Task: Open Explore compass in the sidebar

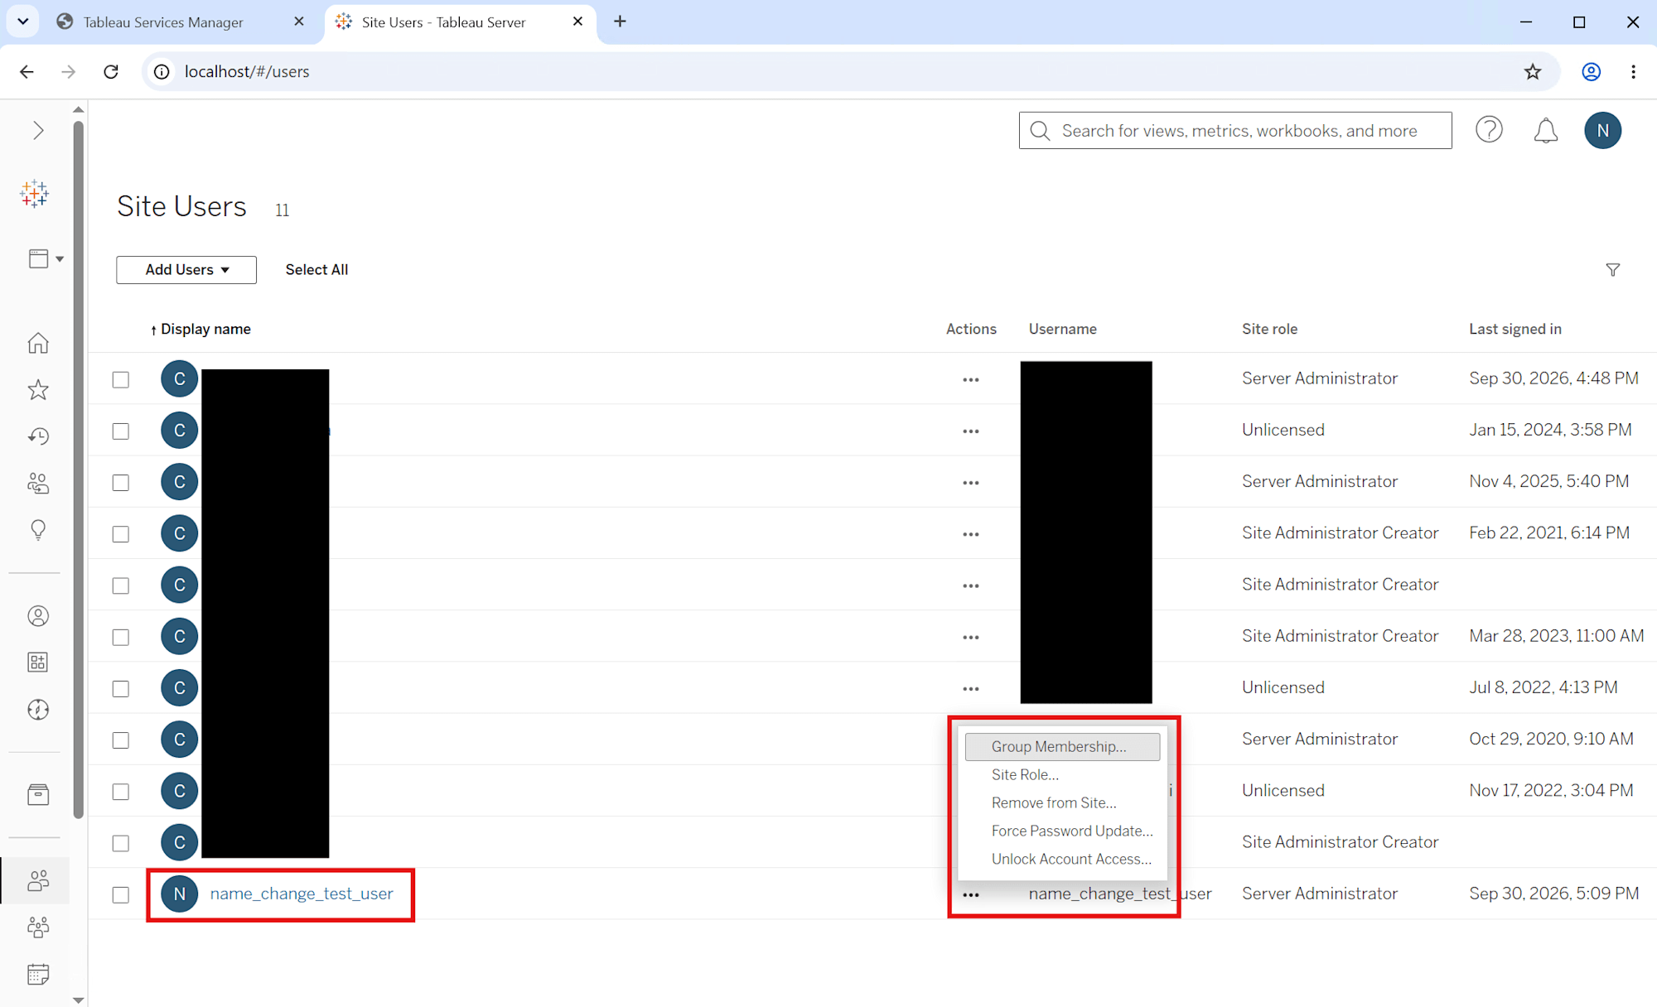Action: pyautogui.click(x=38, y=710)
